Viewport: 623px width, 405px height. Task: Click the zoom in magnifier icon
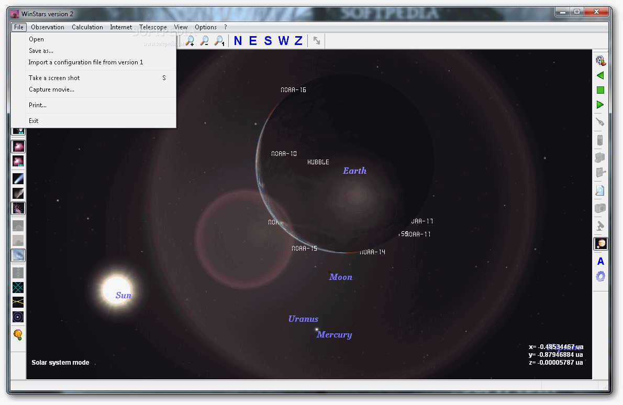pos(190,40)
